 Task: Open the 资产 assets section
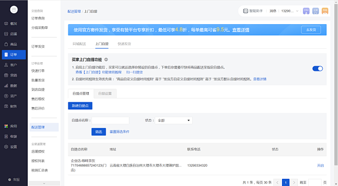coord(11,96)
